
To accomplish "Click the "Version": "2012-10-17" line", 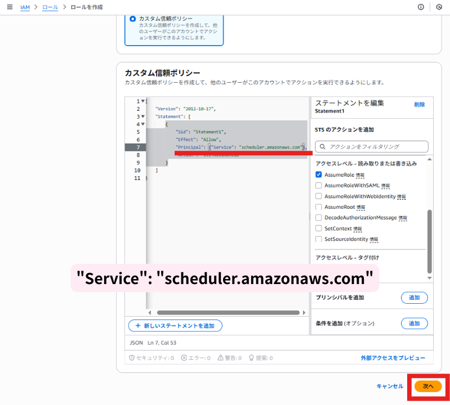I will (x=185, y=109).
